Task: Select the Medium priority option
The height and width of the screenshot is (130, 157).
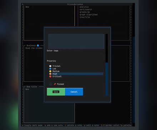Action: (76, 71)
